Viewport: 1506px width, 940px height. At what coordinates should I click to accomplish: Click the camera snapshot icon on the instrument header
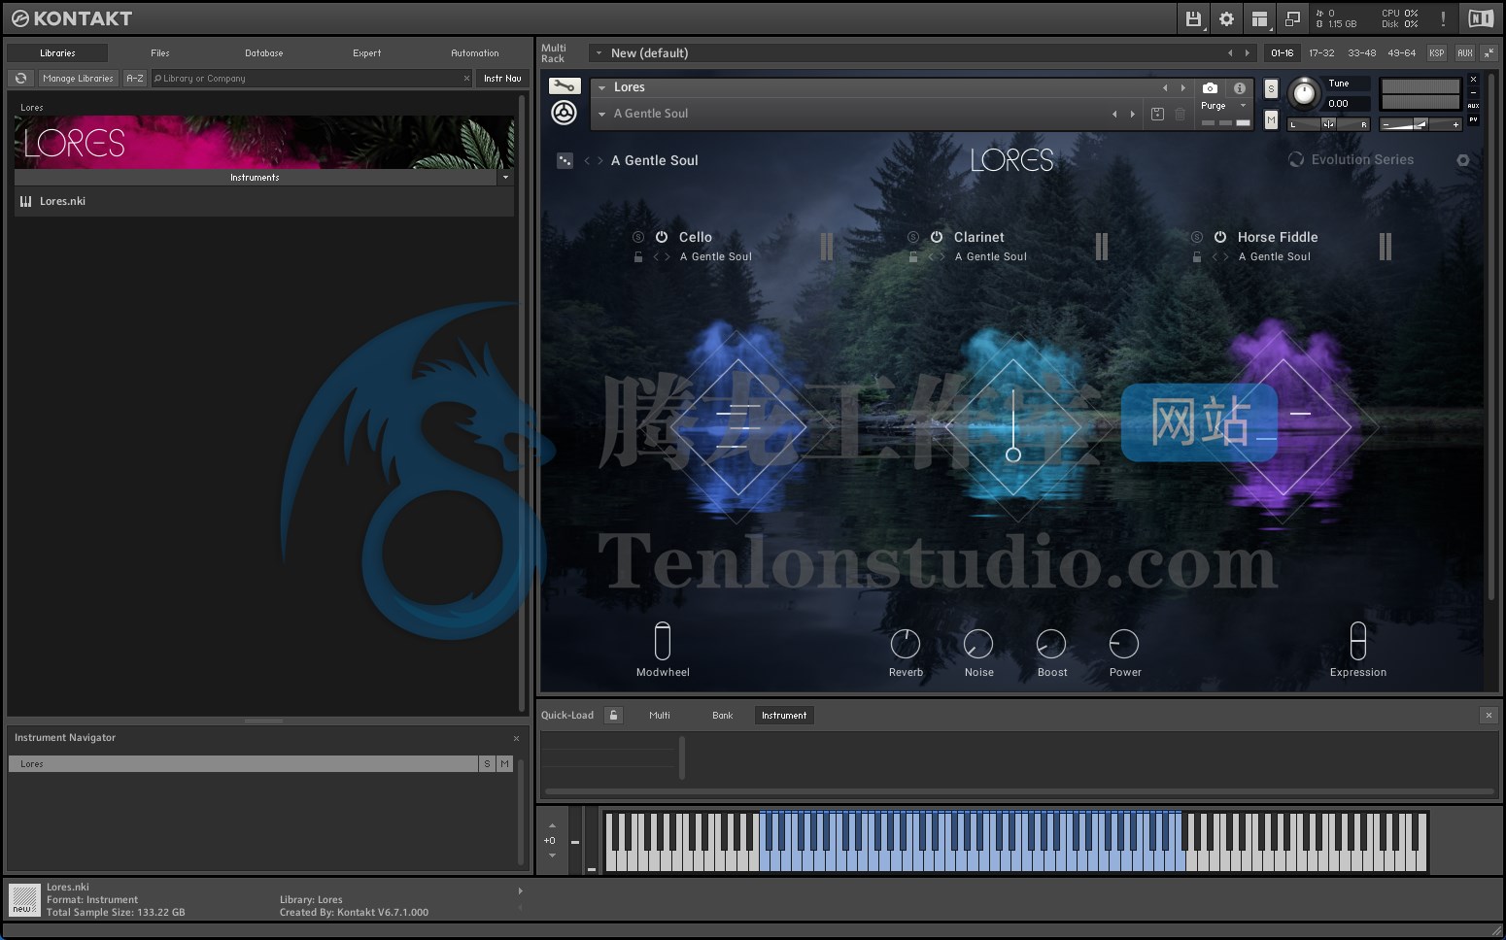(x=1210, y=88)
